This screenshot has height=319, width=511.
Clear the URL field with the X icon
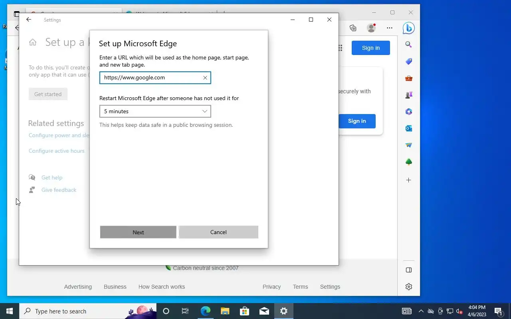(x=205, y=78)
